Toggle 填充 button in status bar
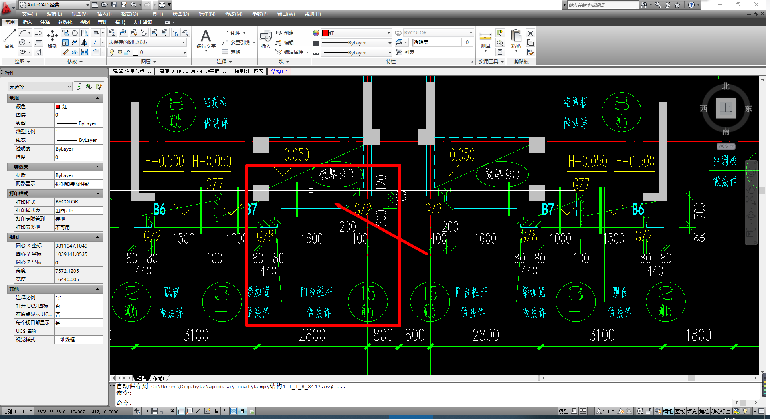 click(692, 411)
